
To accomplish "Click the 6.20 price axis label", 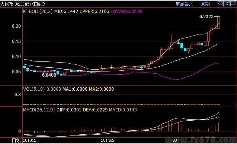I will coord(16,26).
